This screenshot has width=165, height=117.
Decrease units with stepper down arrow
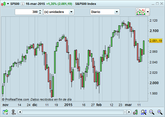tap(40, 13)
